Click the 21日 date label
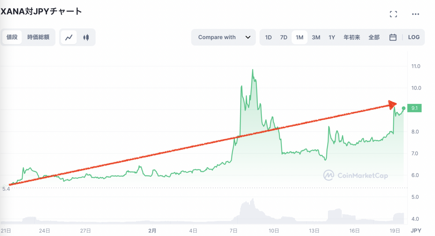The width and height of the screenshot is (435, 236). pos(5,231)
